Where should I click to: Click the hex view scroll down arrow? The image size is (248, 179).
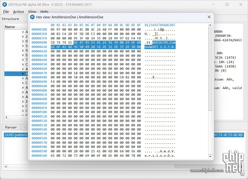coord(210,156)
